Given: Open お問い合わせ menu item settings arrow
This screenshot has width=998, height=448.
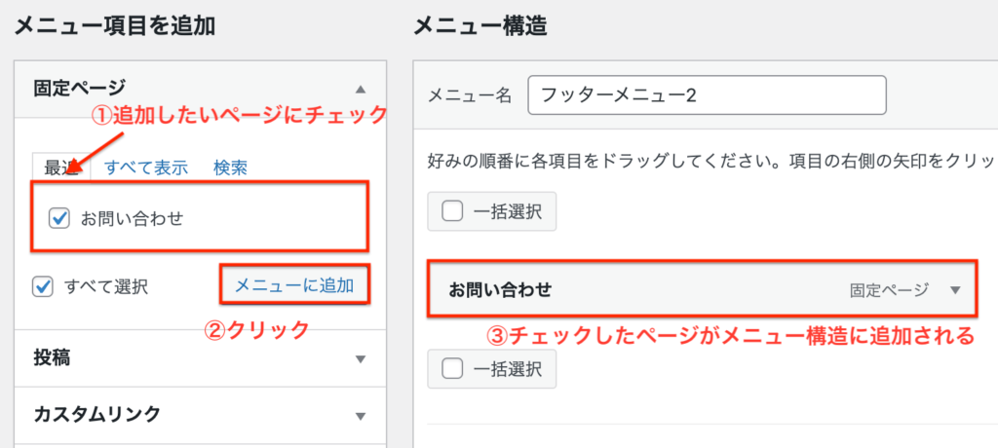Looking at the screenshot, I should coord(954,290).
